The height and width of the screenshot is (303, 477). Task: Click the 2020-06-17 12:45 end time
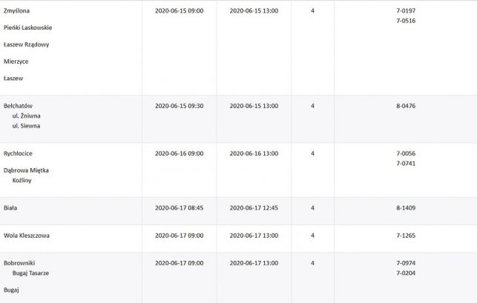[254, 208]
